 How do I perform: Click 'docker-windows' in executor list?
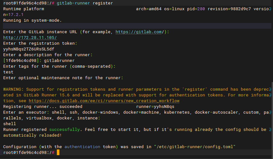pos(100,112)
